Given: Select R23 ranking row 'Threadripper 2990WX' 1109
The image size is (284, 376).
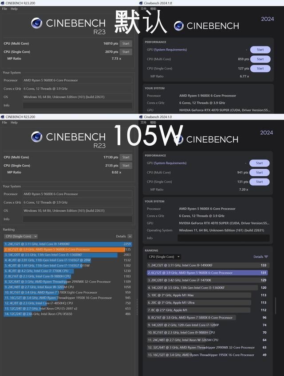Looking at the screenshot, I should pyautogui.click(x=68, y=282).
